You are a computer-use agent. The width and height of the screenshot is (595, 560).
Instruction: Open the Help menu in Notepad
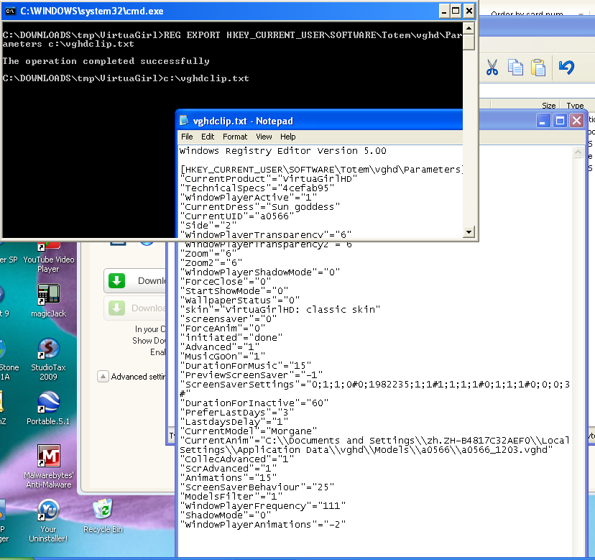point(287,137)
